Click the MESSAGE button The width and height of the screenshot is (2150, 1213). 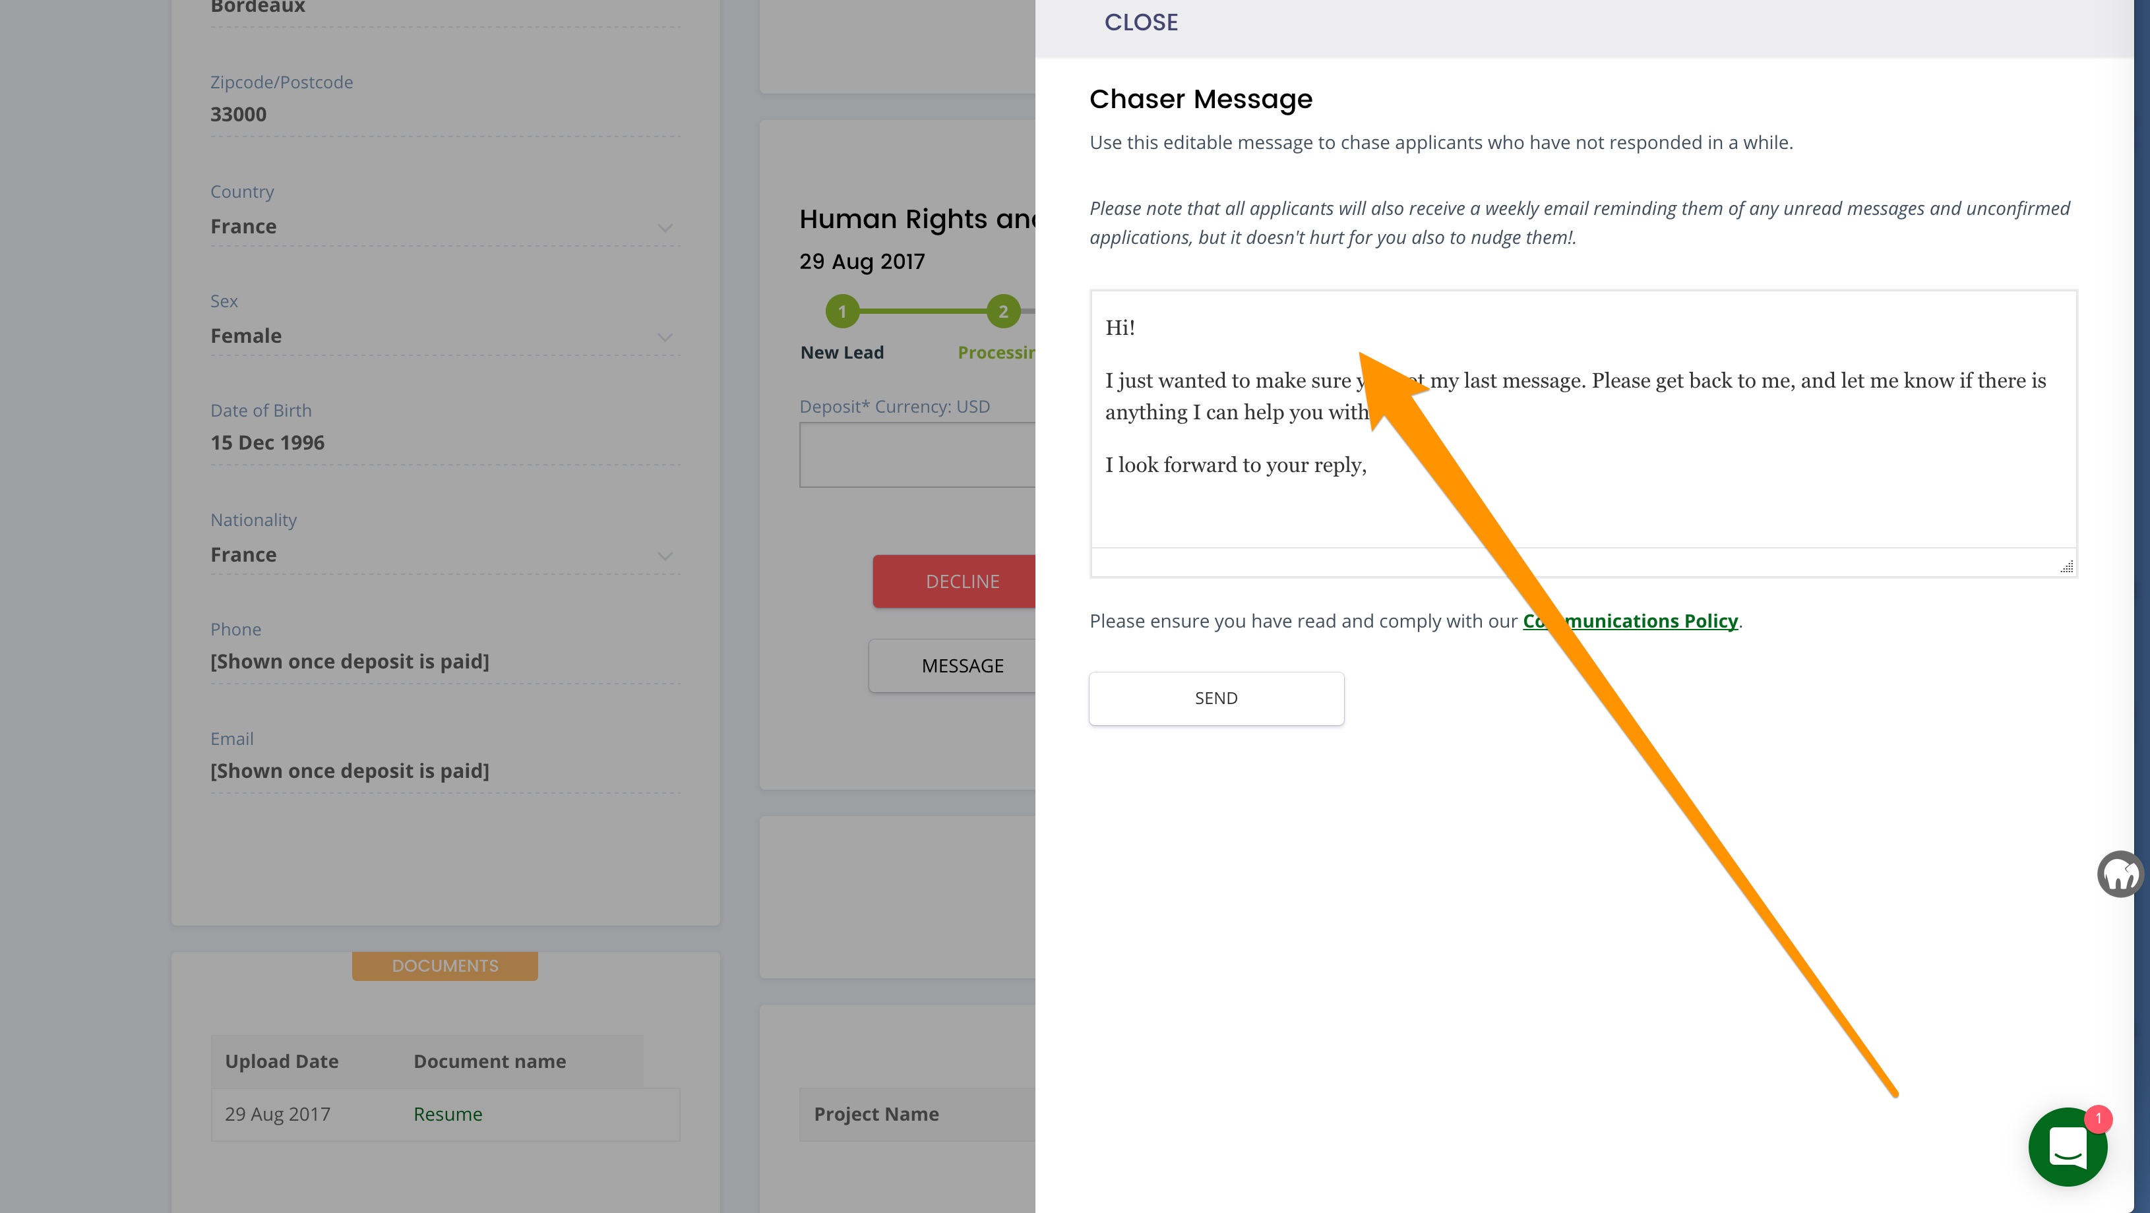pos(962,666)
